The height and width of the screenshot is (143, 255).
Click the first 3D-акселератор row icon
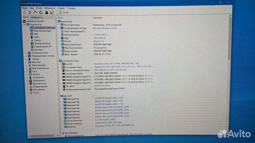tap(65, 121)
